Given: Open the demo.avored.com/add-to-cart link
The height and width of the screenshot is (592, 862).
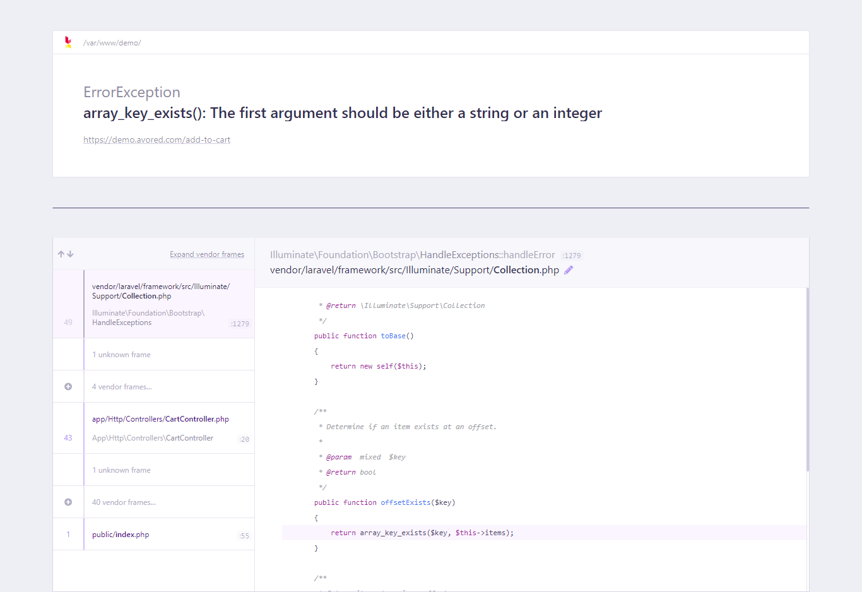Looking at the screenshot, I should point(156,139).
